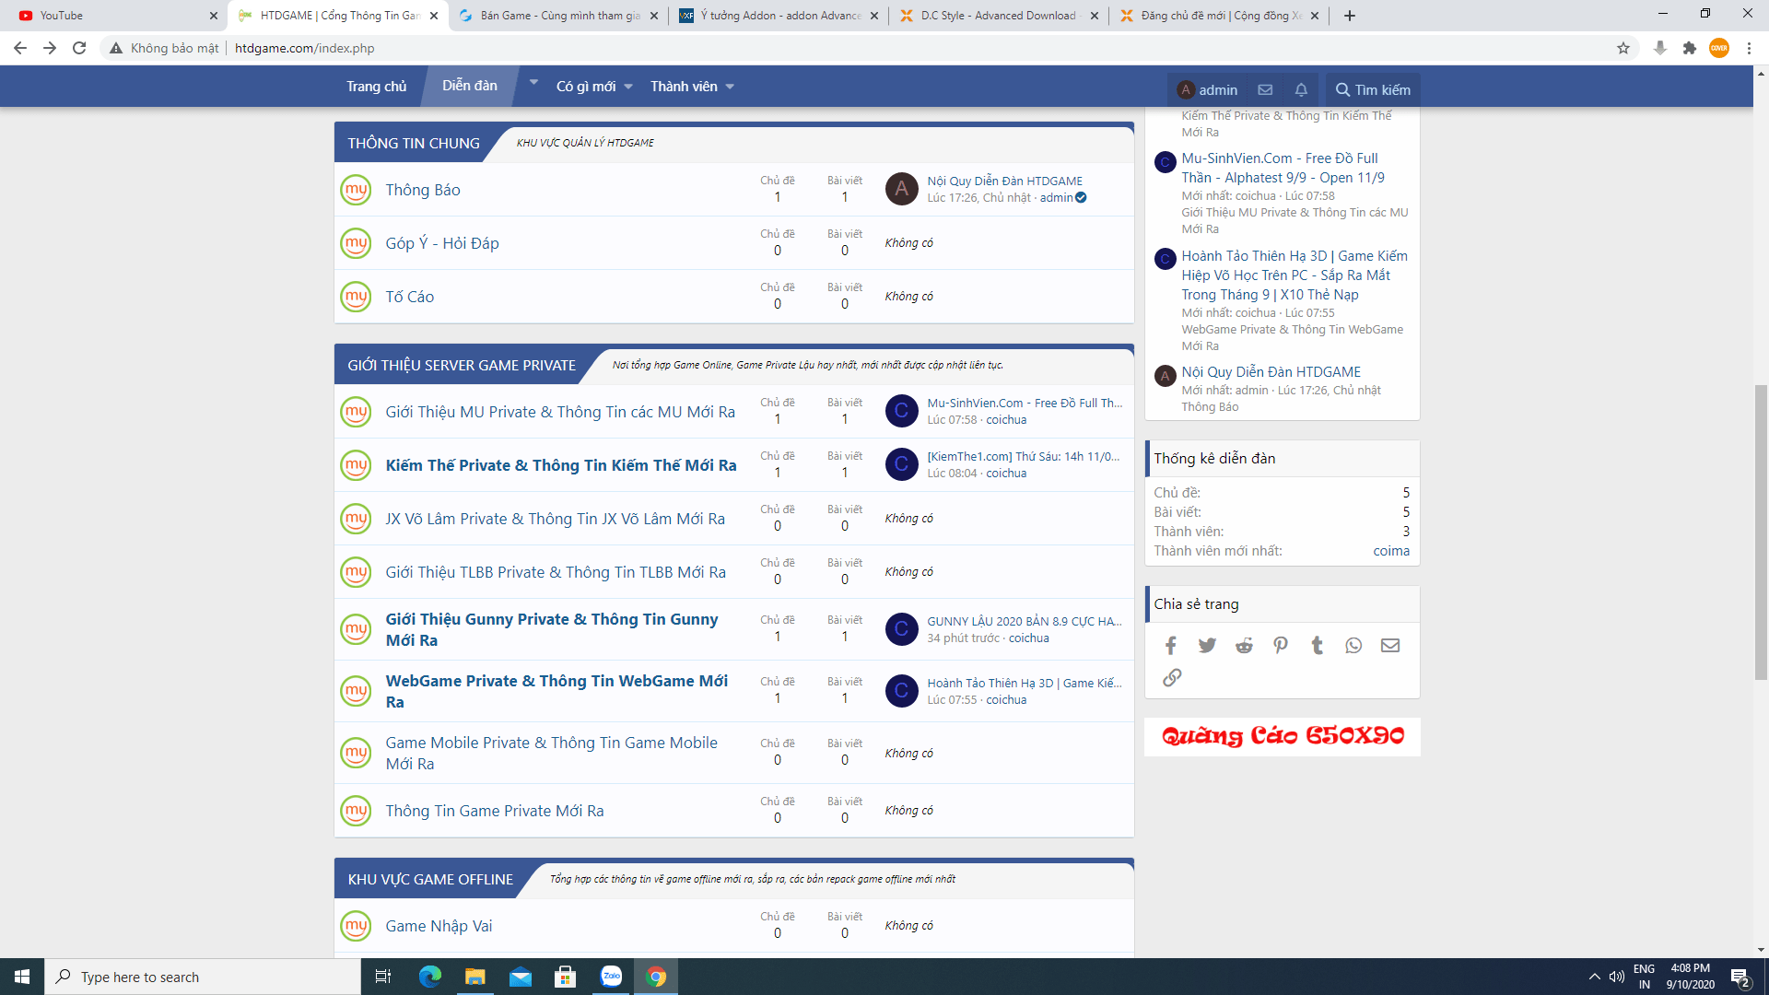Viewport: 1769px width, 995px height.
Task: Expand the Diễn đàn dropdown arrow
Action: [x=533, y=82]
